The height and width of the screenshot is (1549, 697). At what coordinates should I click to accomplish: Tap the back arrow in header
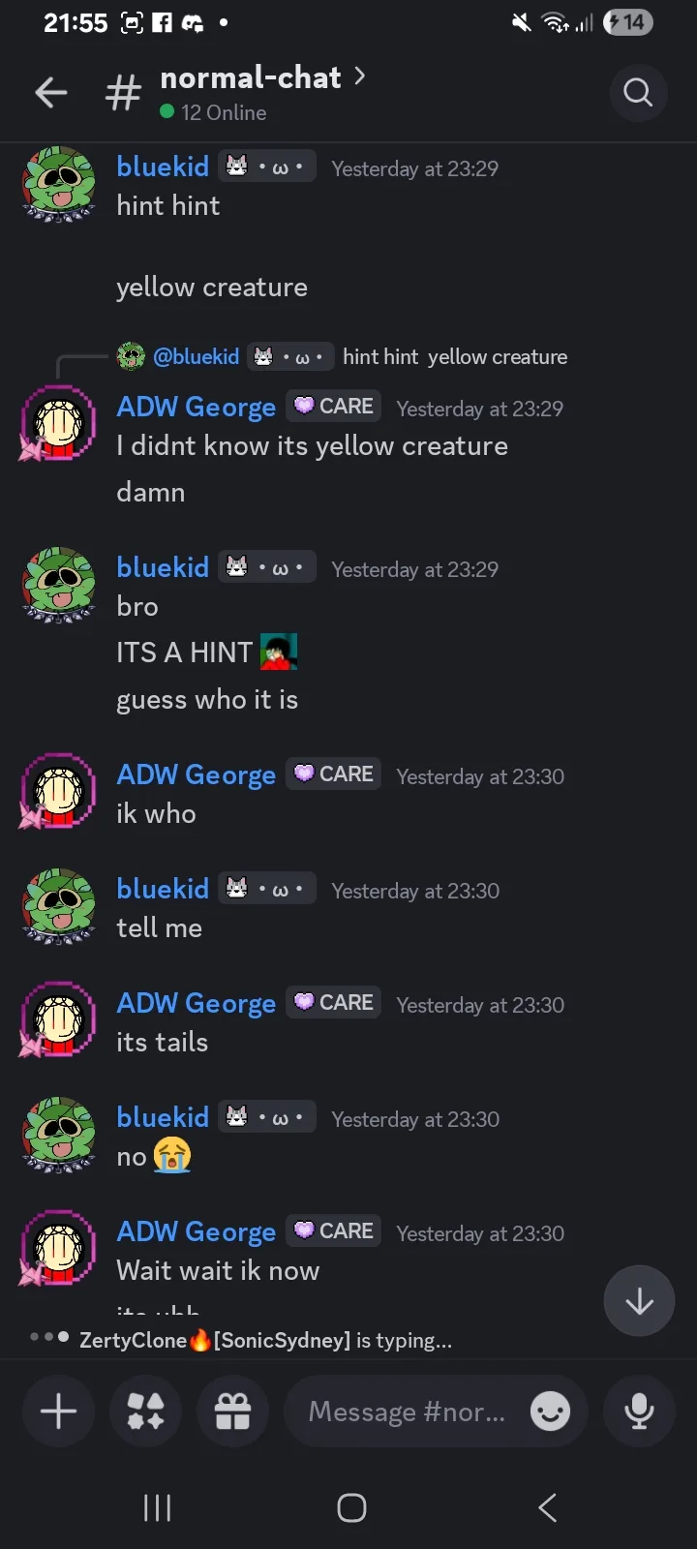pyautogui.click(x=51, y=93)
